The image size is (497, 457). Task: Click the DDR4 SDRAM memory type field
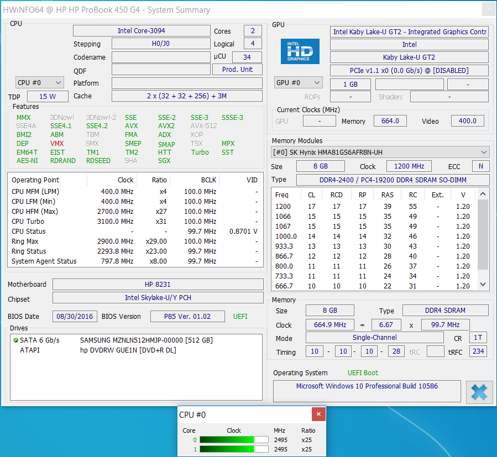446,310
